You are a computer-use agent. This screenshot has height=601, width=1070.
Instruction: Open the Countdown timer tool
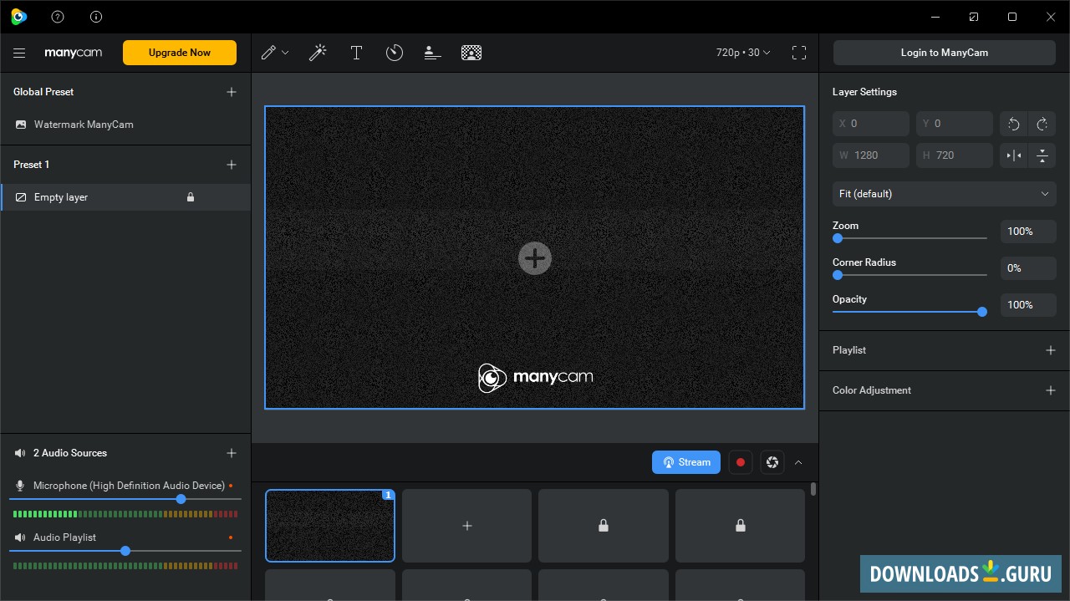click(x=394, y=52)
